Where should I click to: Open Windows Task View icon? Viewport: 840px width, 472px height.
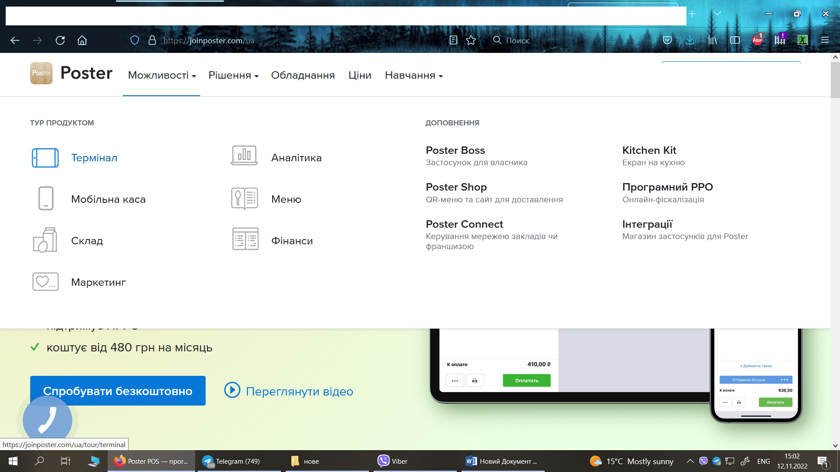[x=66, y=461]
